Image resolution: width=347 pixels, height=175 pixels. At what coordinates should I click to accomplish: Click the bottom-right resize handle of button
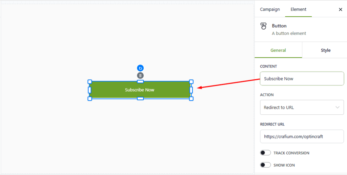pyautogui.click(x=191, y=99)
